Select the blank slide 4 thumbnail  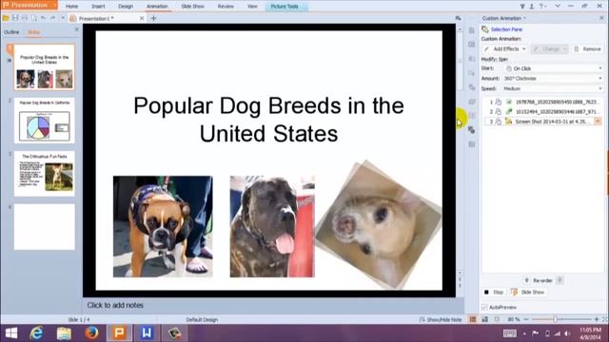click(x=45, y=227)
